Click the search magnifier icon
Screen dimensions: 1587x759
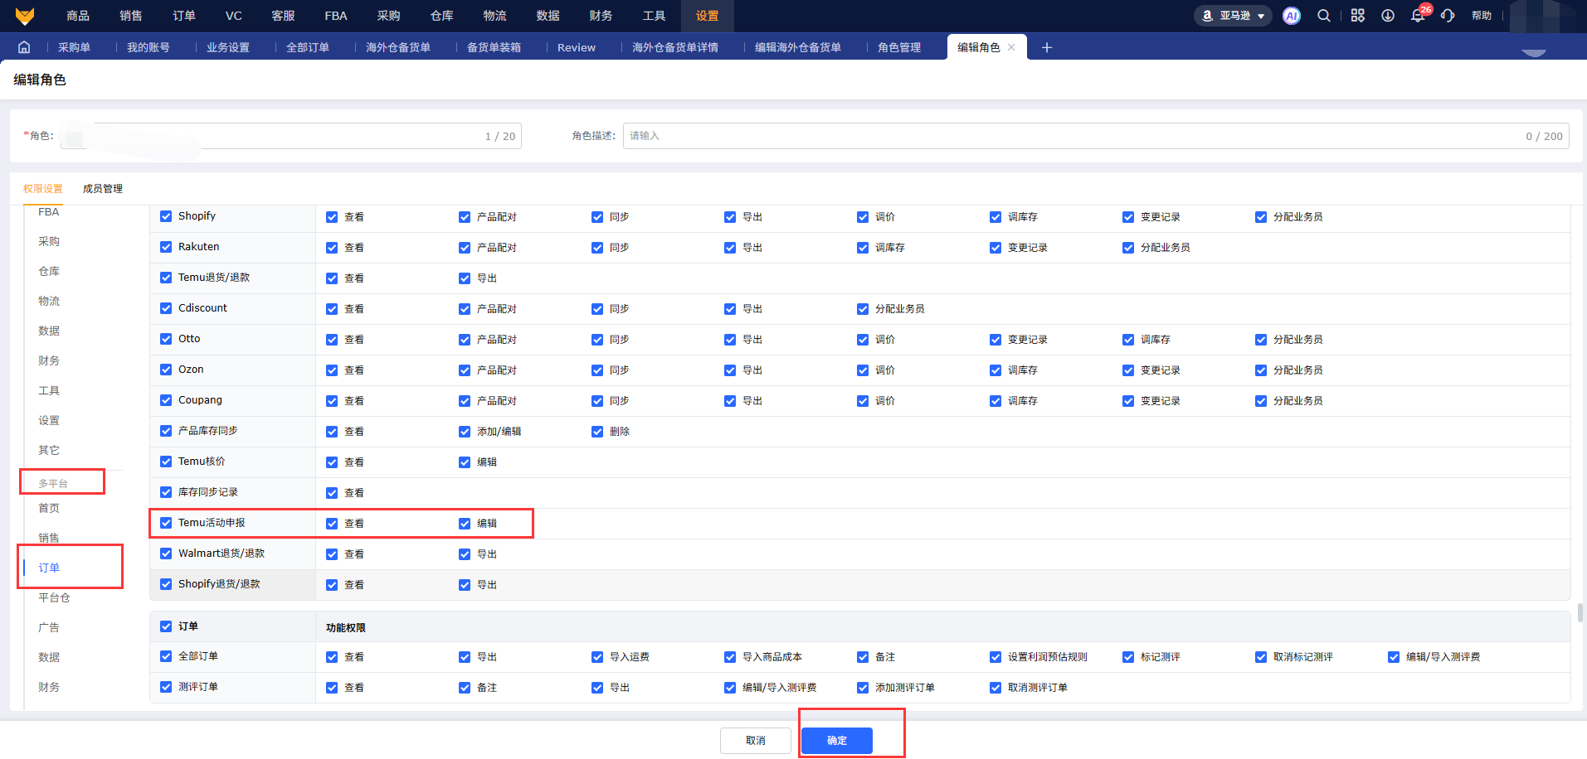coord(1324,16)
